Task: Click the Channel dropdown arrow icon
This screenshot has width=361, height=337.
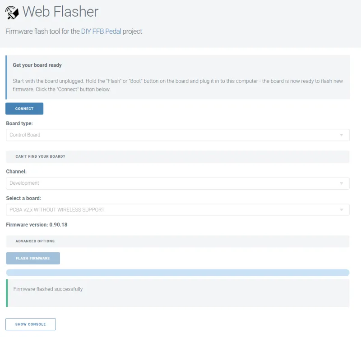Action: (342, 183)
